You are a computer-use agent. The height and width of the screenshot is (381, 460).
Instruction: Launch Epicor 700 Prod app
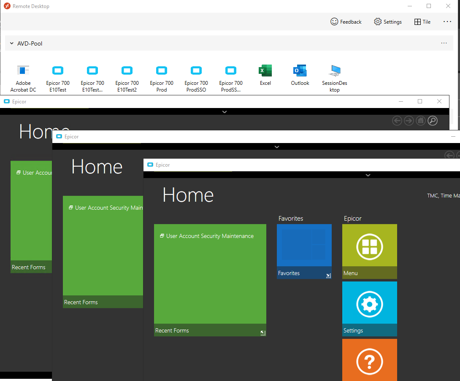tap(162, 78)
